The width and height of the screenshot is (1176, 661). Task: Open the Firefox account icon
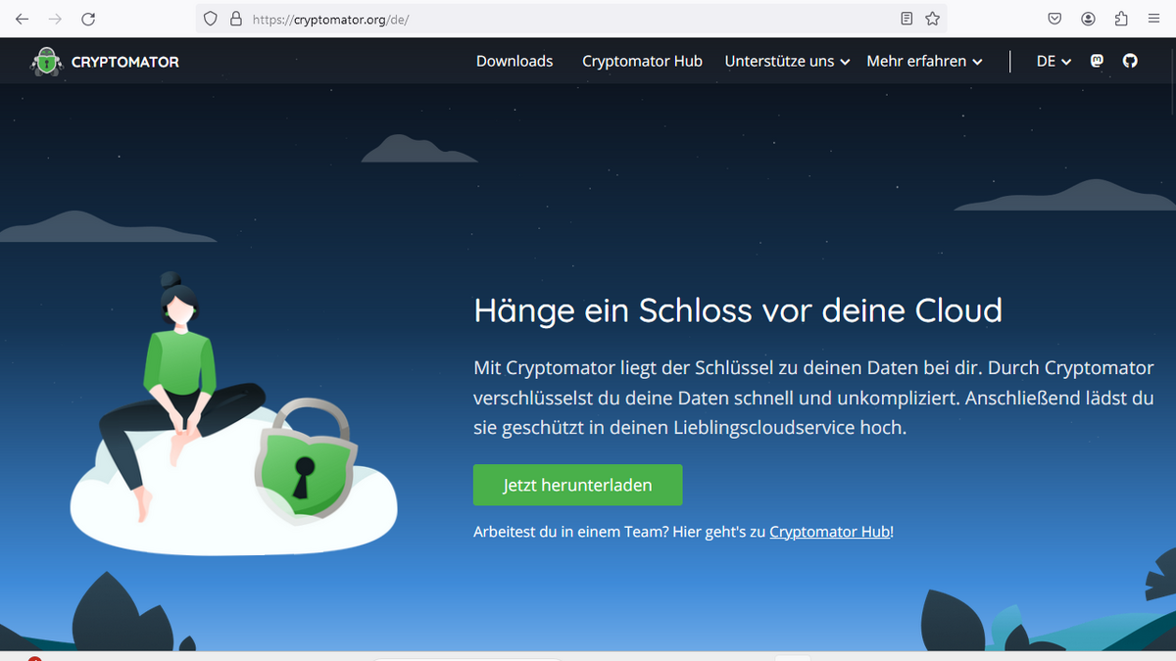pyautogui.click(x=1088, y=19)
